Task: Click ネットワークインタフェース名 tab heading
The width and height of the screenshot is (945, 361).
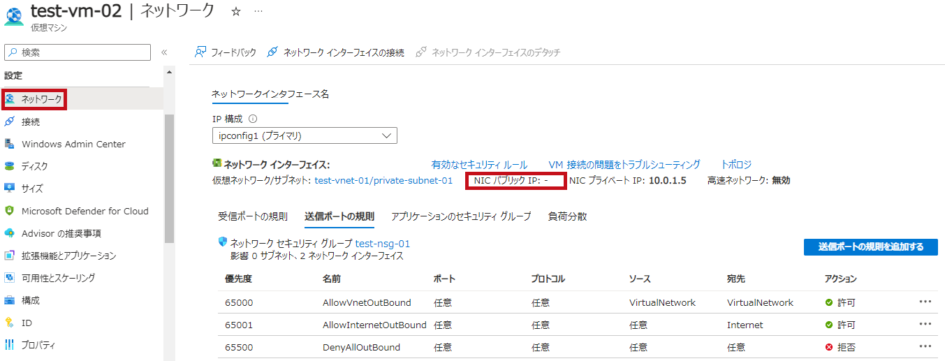Action: coord(270,94)
